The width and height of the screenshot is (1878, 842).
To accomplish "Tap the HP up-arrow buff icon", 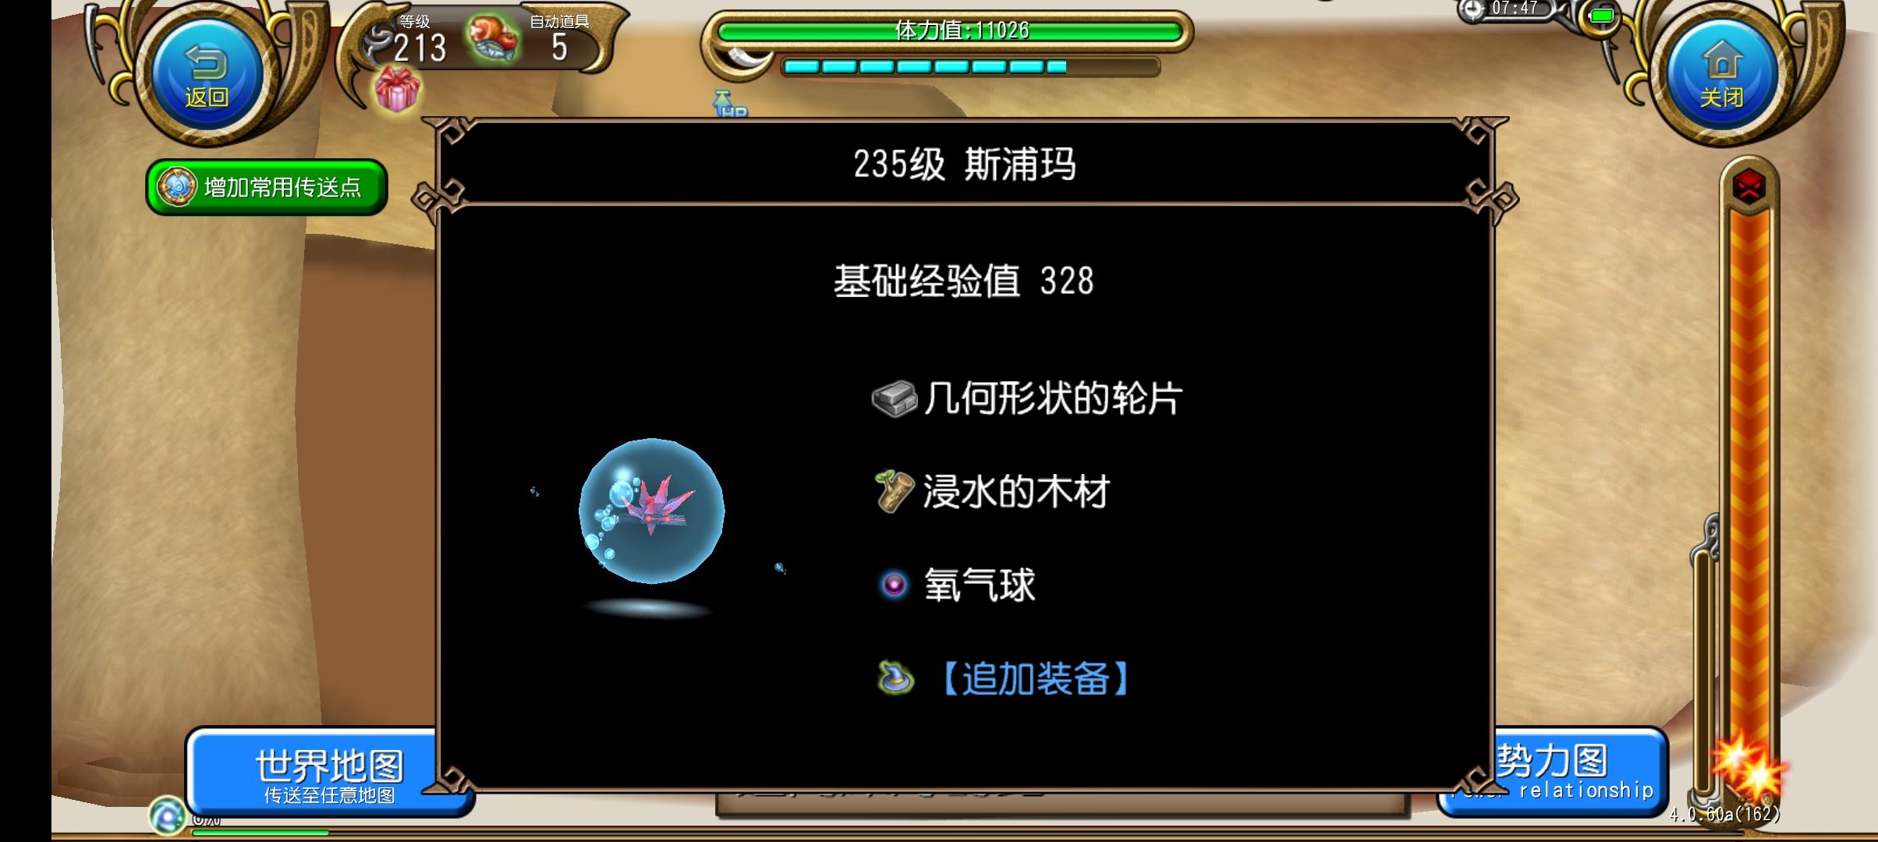I will [730, 104].
